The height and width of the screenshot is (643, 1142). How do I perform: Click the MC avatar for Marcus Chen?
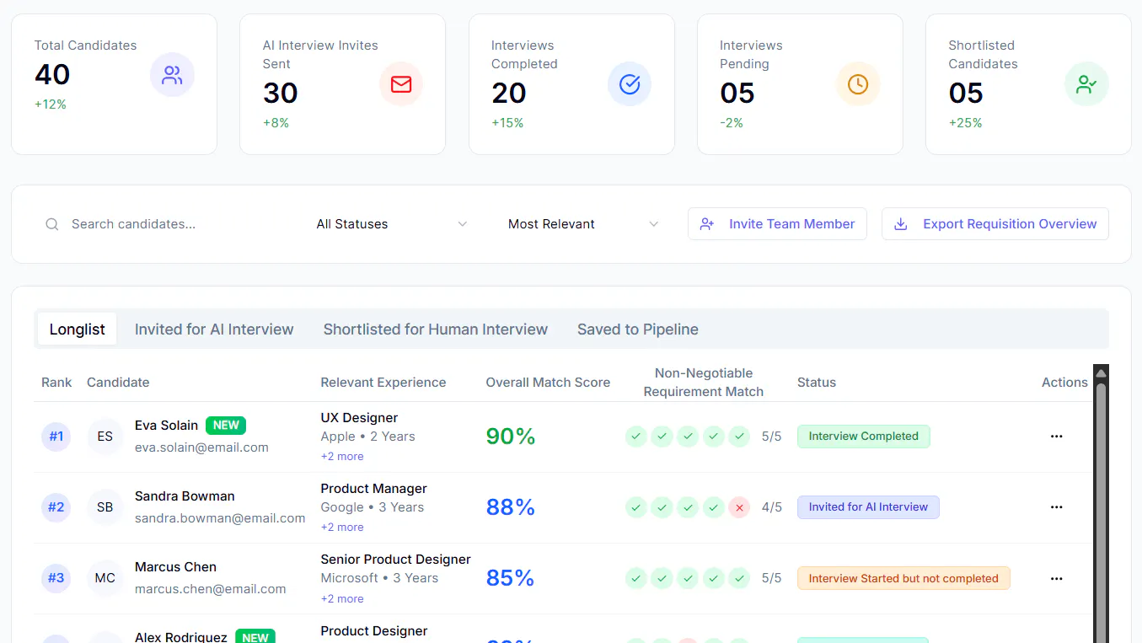105,578
